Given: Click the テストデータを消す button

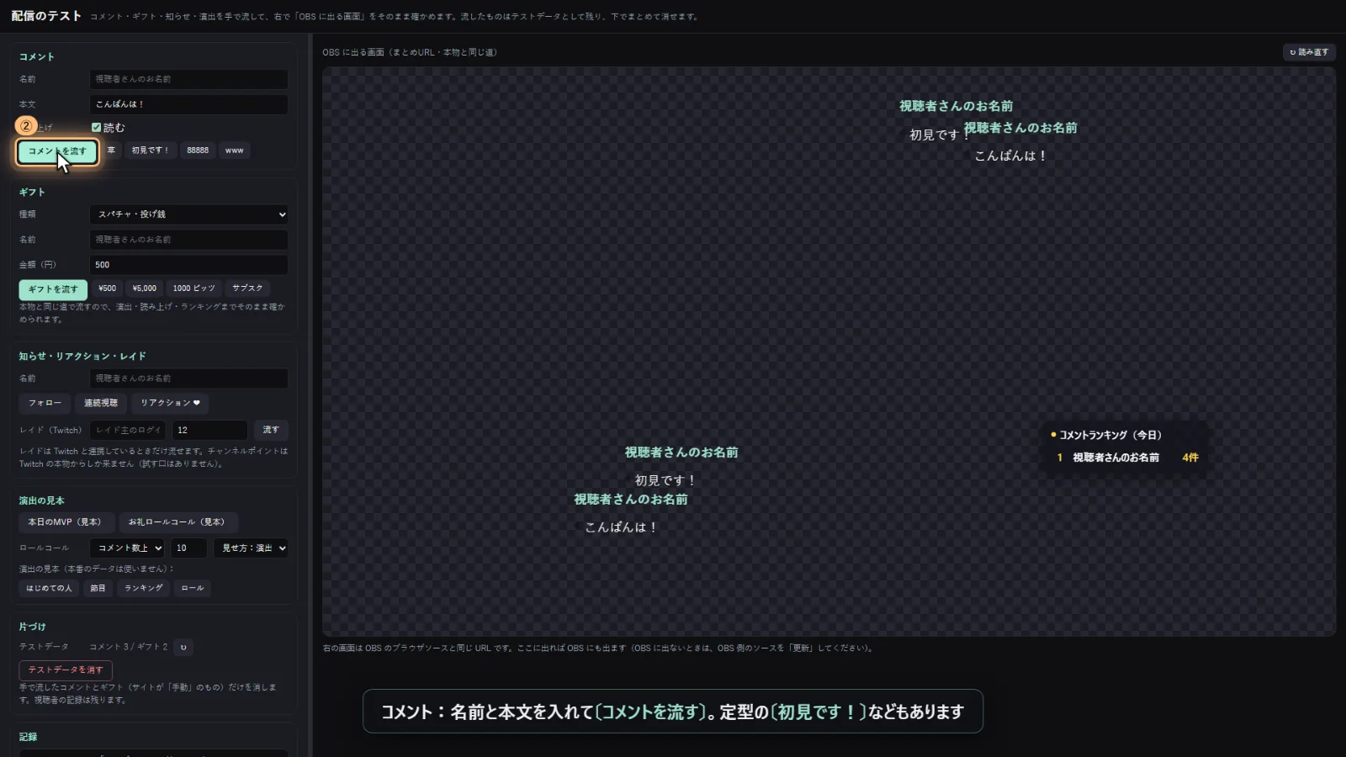Looking at the screenshot, I should tap(66, 670).
